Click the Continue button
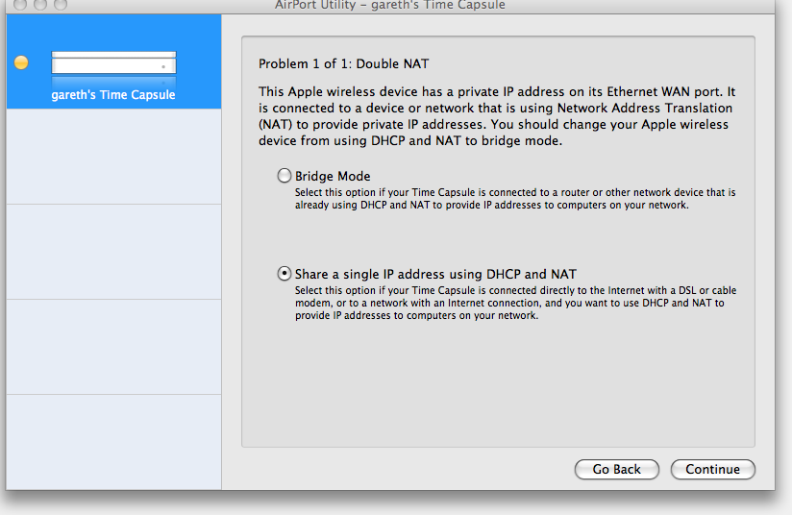The image size is (792, 515). [x=712, y=469]
